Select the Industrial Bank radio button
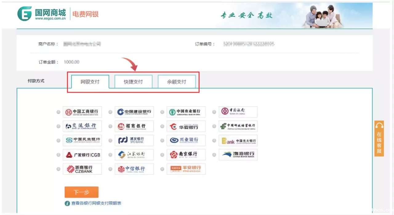The image size is (394, 215). click(162, 141)
